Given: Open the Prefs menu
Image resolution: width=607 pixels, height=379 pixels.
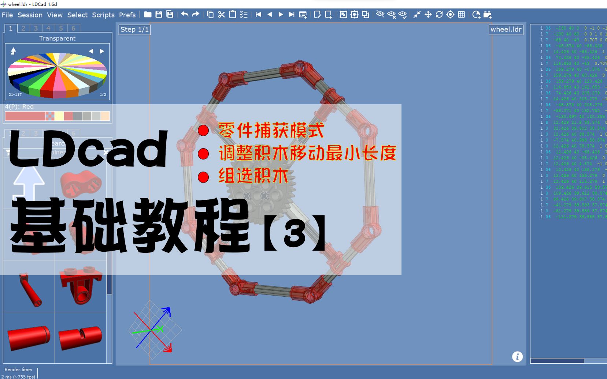Looking at the screenshot, I should 127,15.
